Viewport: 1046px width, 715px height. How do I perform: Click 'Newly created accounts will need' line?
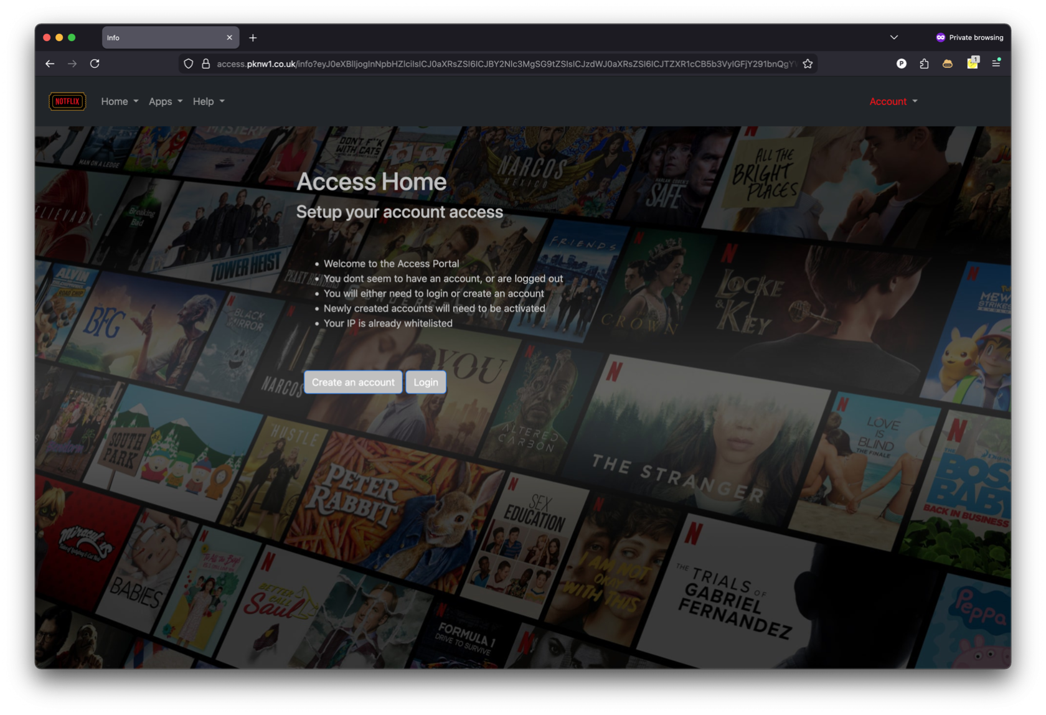click(435, 309)
